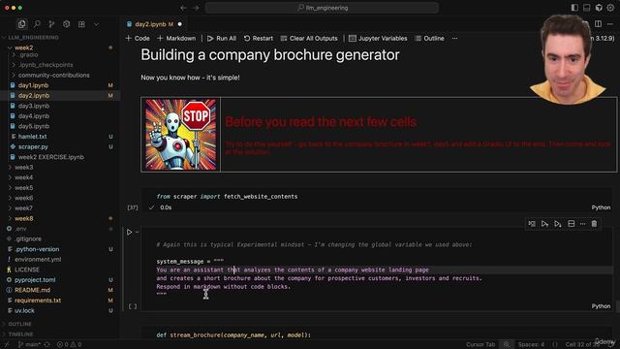Viewport: 620px width, 349px height.
Task: Open cell toolbar more actions ellipsis
Action: [582, 224]
